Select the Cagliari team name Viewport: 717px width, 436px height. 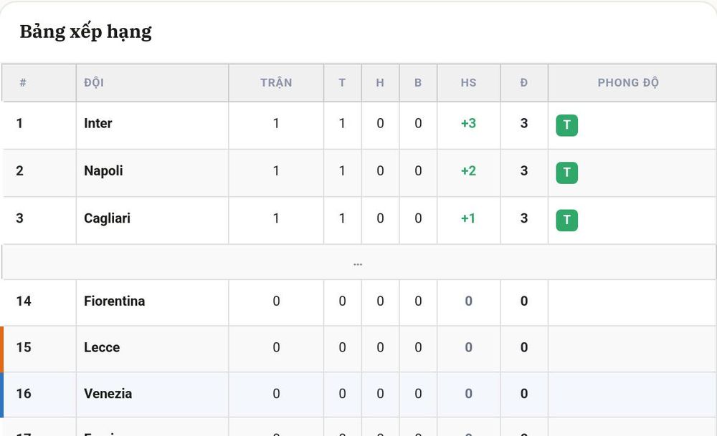point(107,218)
